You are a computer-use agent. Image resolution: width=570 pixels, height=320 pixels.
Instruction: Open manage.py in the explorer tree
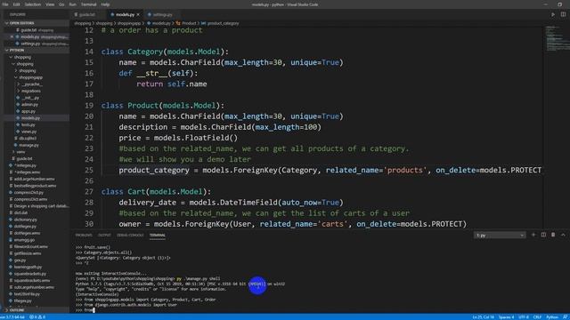tap(29, 145)
